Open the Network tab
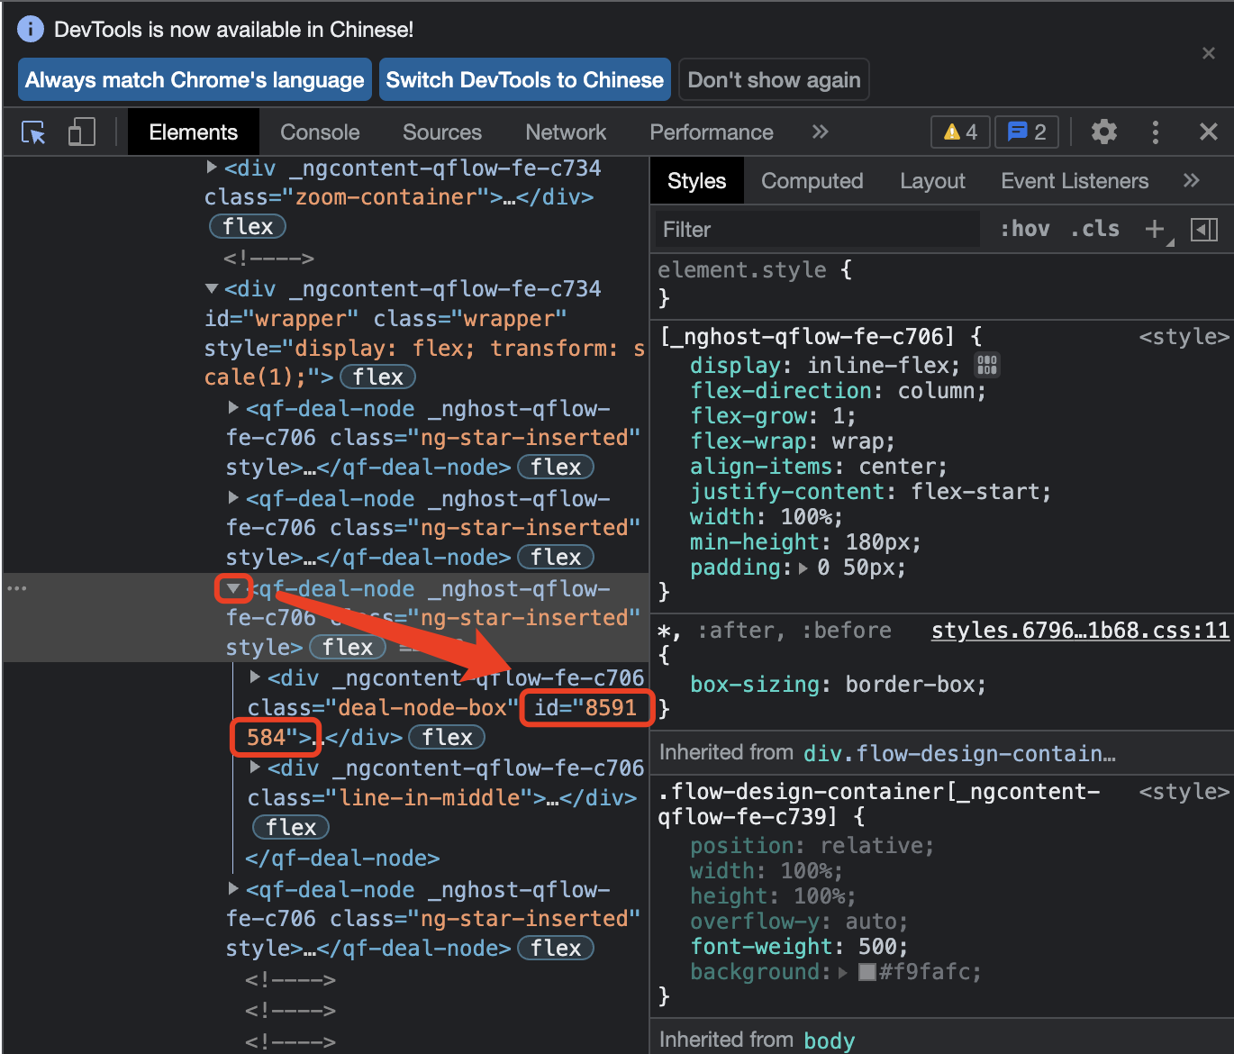This screenshot has height=1054, width=1234. pyautogui.click(x=566, y=132)
